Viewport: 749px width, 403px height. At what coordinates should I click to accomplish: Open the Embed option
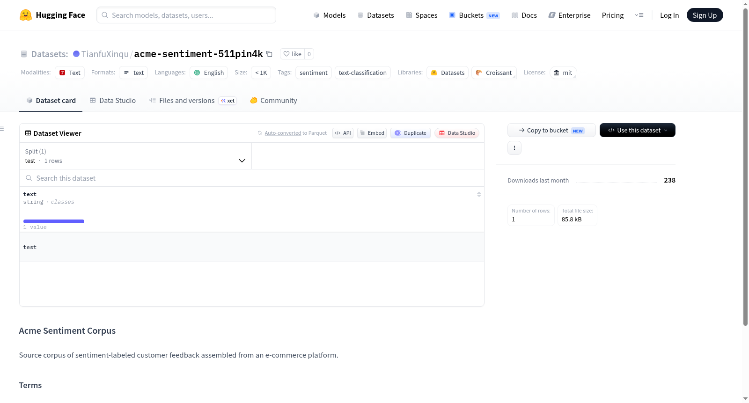[372, 133]
